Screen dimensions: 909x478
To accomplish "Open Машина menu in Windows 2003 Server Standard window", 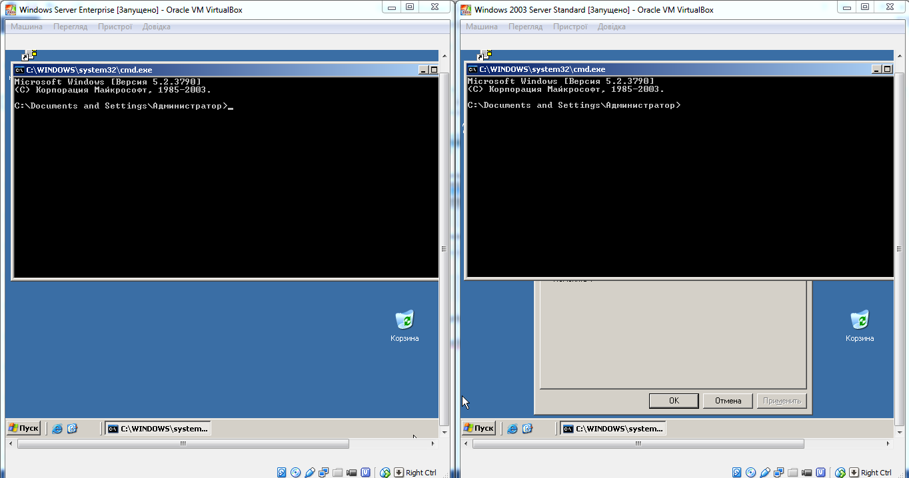I will [x=482, y=27].
